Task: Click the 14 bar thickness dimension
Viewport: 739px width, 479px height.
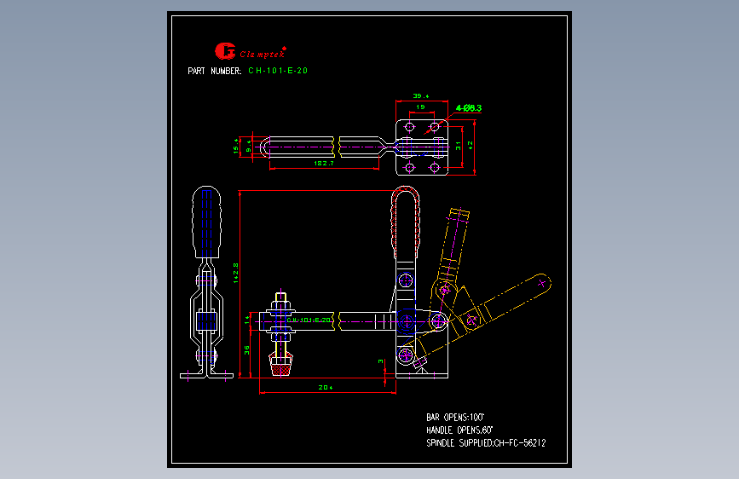Action: coord(247,320)
